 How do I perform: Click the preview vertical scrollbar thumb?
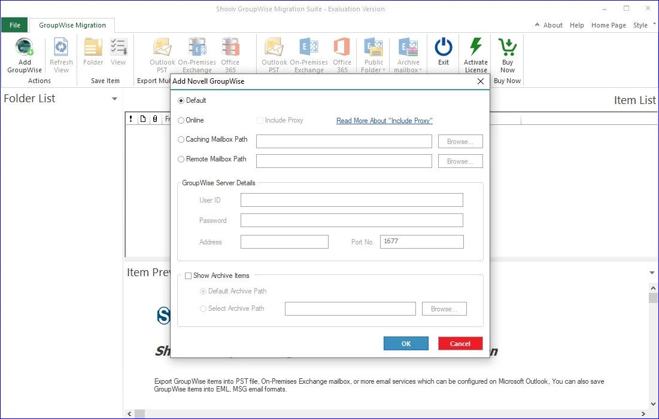click(x=652, y=298)
